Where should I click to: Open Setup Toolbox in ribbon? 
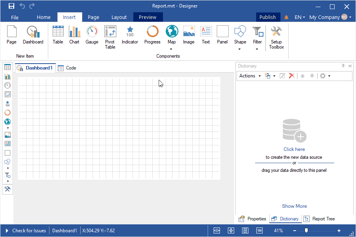(276, 37)
